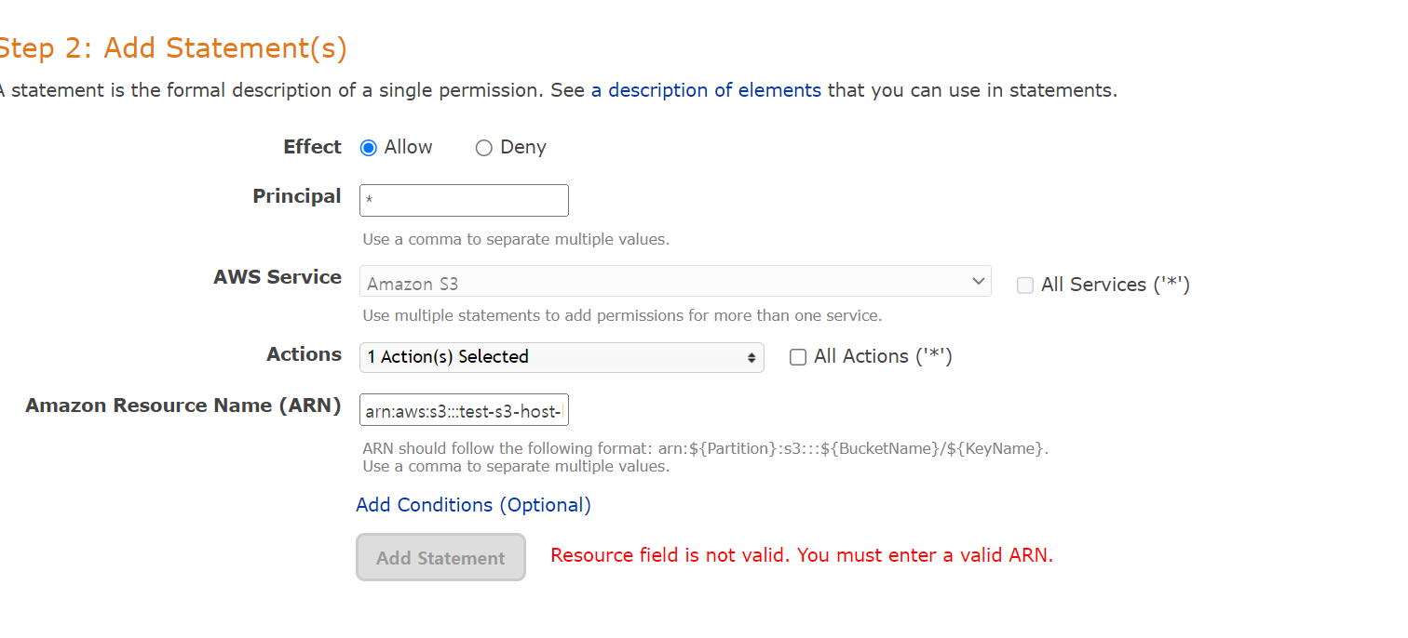Open the '1 Action(s) Selected' dropdown
Viewport: 1408px width, 638px height.
pos(562,357)
